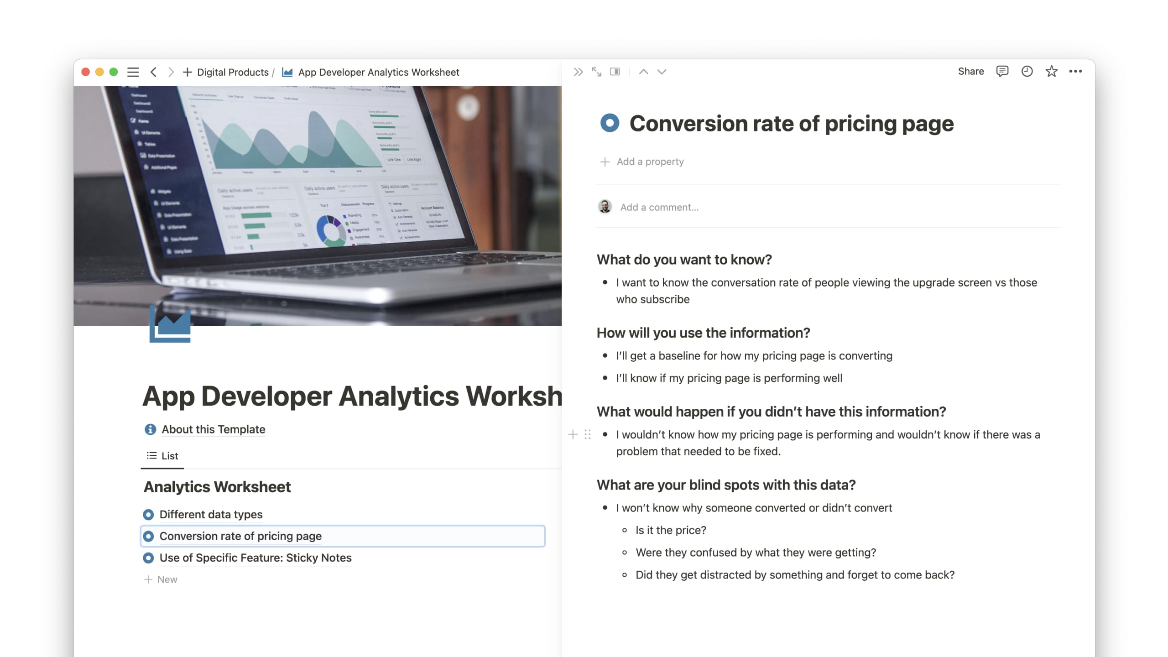Close the side peek panel with the double chevron
The image size is (1168, 657).
pos(578,72)
